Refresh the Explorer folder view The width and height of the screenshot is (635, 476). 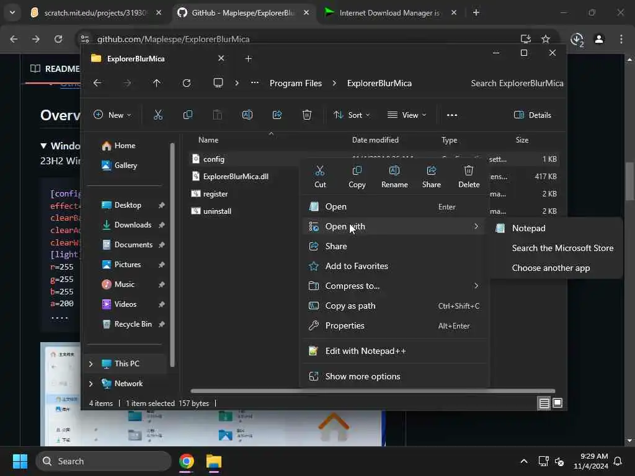[187, 83]
